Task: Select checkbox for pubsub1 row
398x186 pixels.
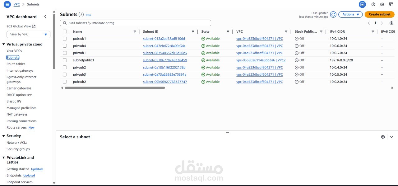Action: click(65, 39)
